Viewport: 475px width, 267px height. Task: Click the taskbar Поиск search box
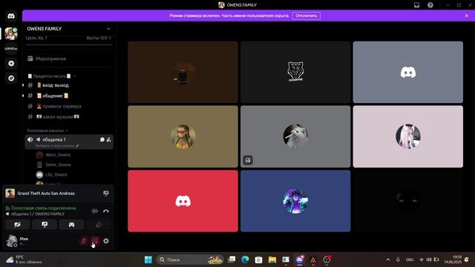[190, 260]
